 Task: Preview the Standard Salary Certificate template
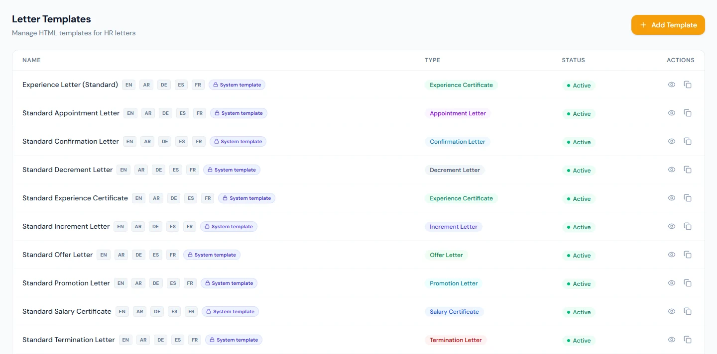coord(672,311)
